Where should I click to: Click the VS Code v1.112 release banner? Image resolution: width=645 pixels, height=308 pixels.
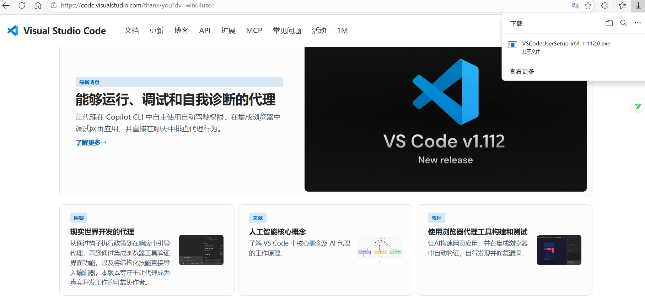pyautogui.click(x=445, y=119)
